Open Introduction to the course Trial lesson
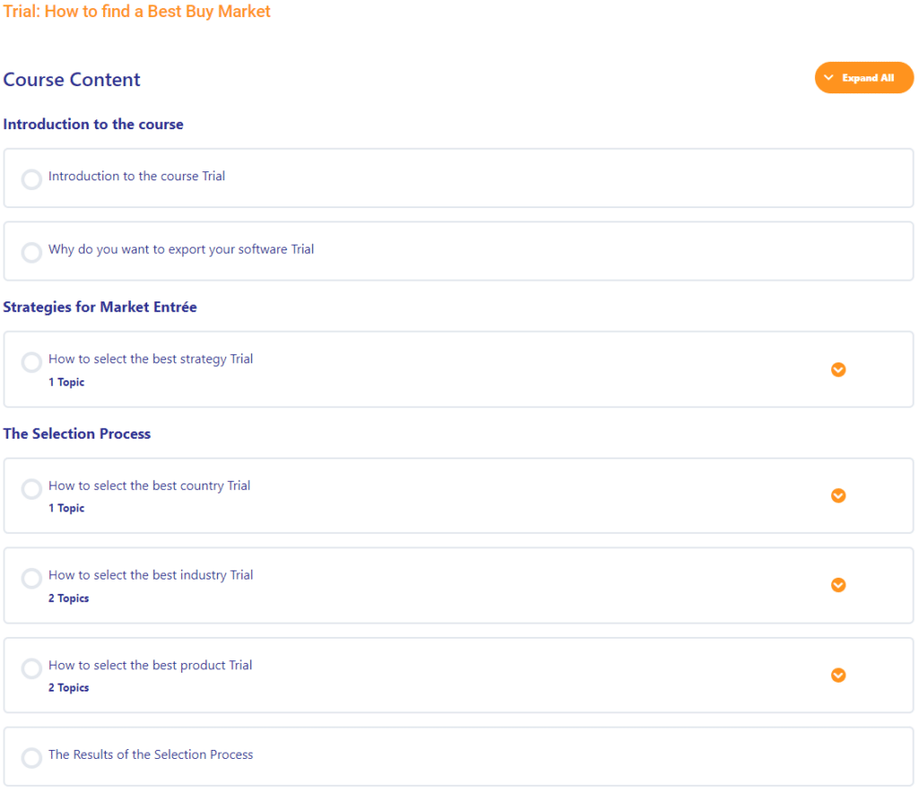919x793 pixels. (x=136, y=177)
